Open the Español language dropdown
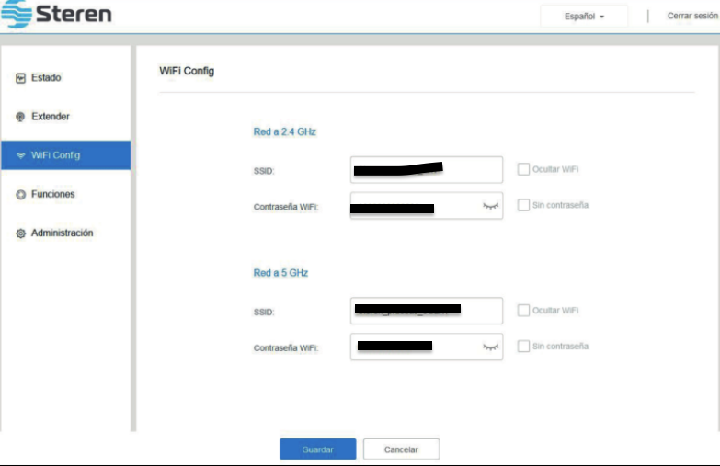 click(584, 16)
